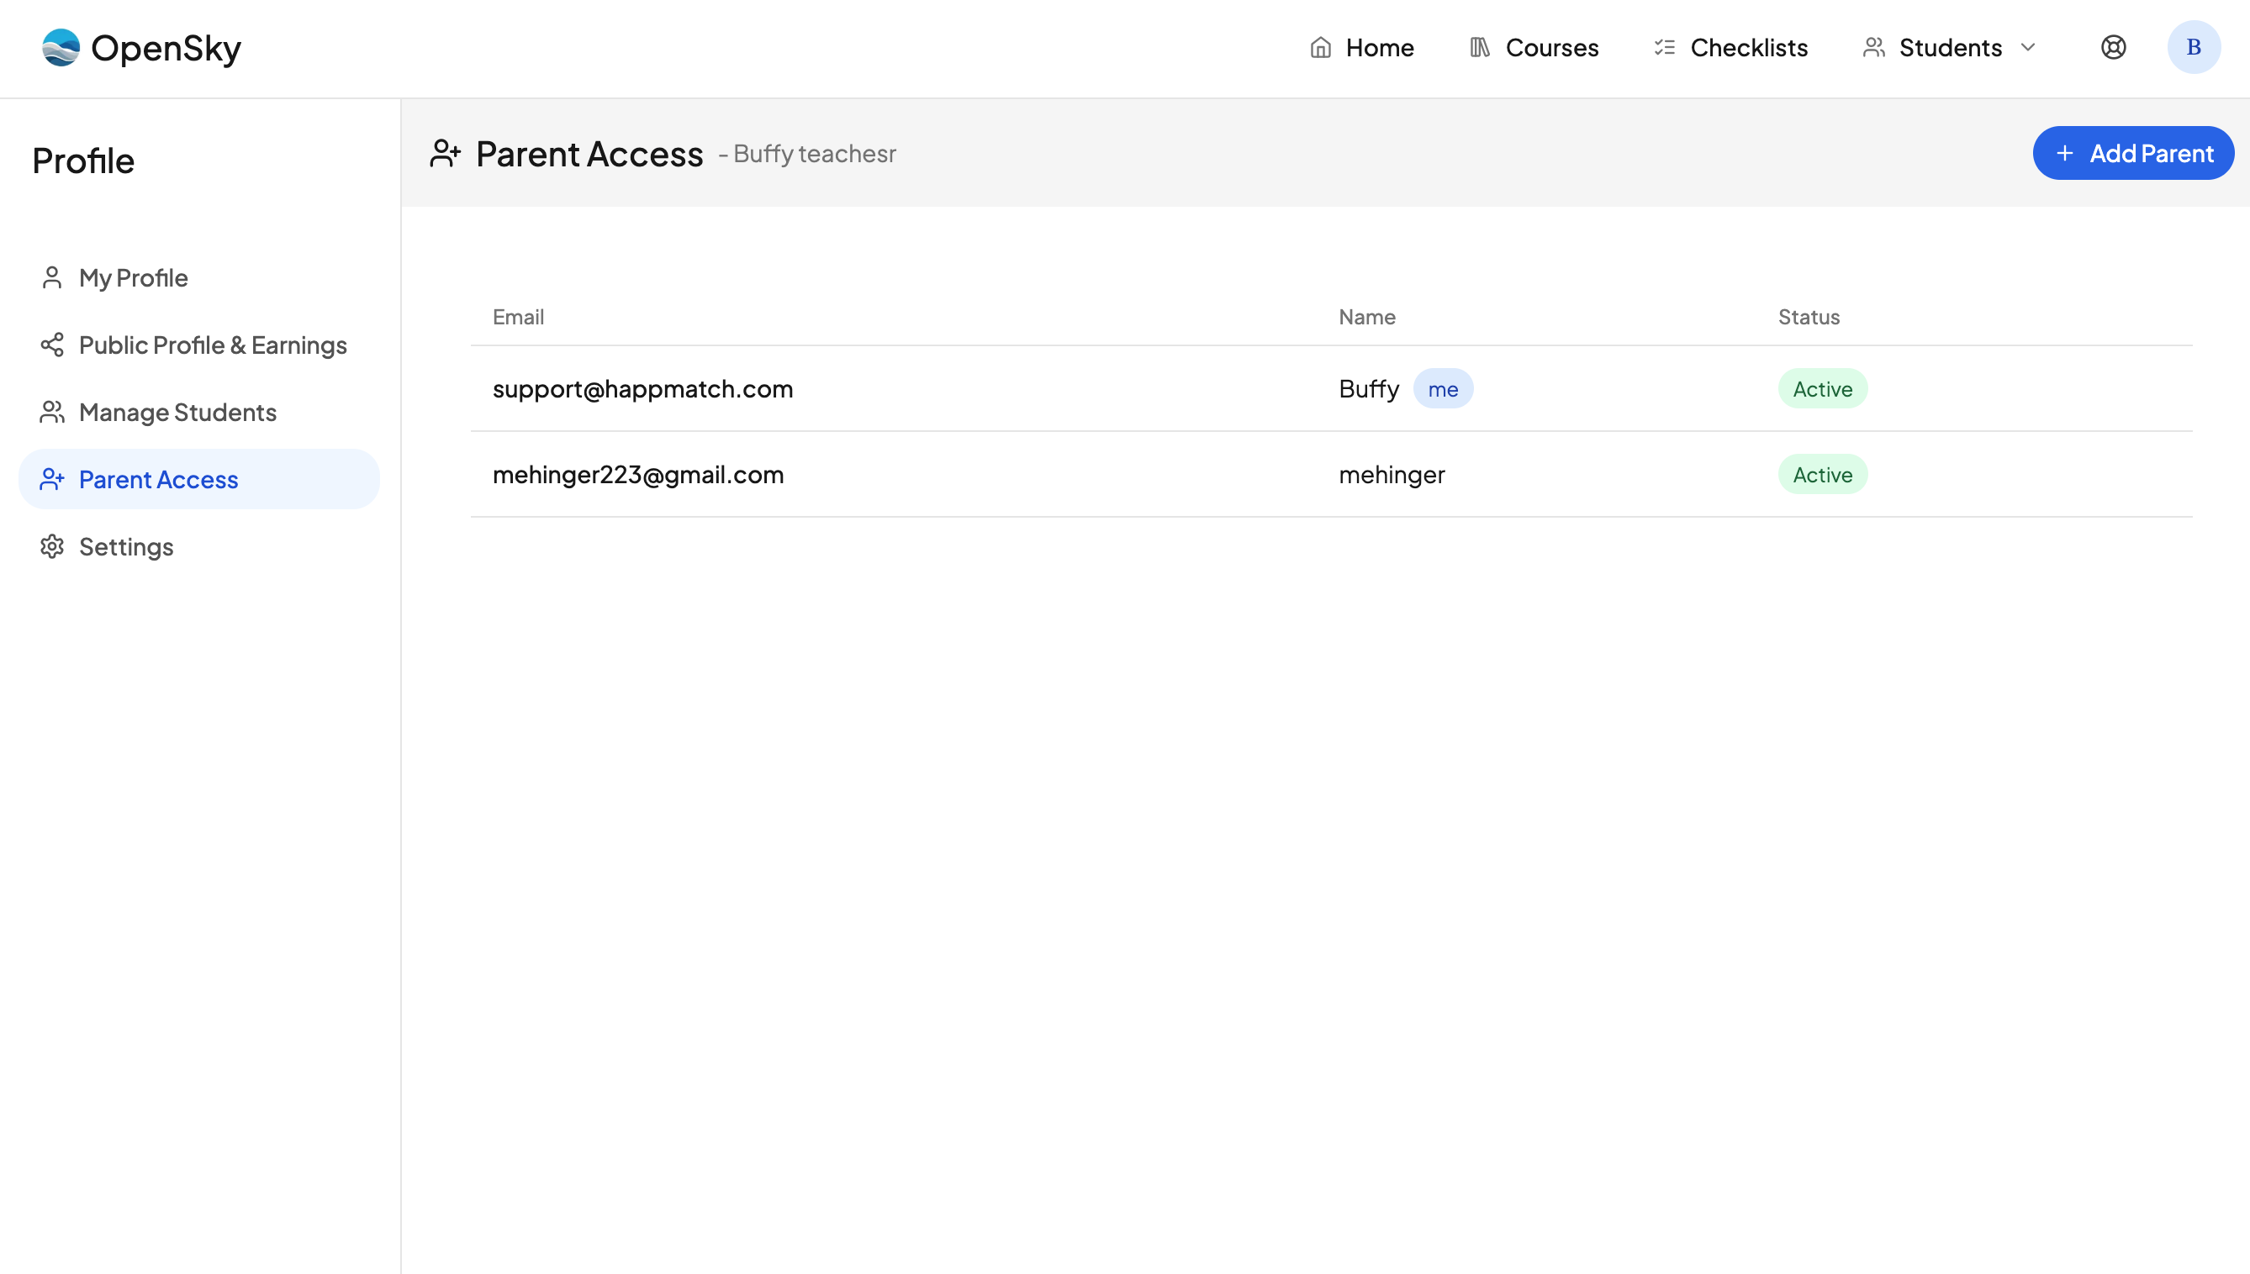Select Parent Access in the sidebar
This screenshot has height=1274, width=2250.
[x=198, y=480]
